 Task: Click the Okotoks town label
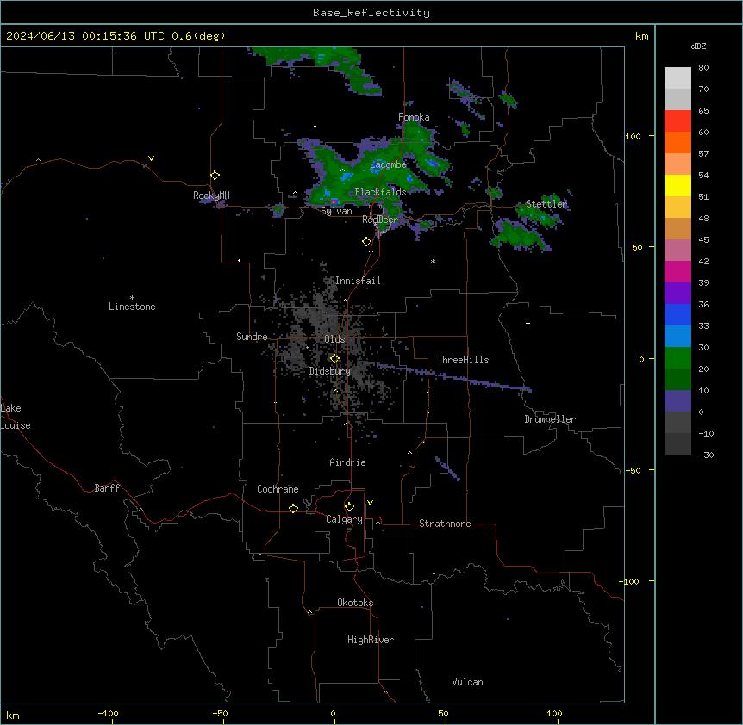click(355, 603)
